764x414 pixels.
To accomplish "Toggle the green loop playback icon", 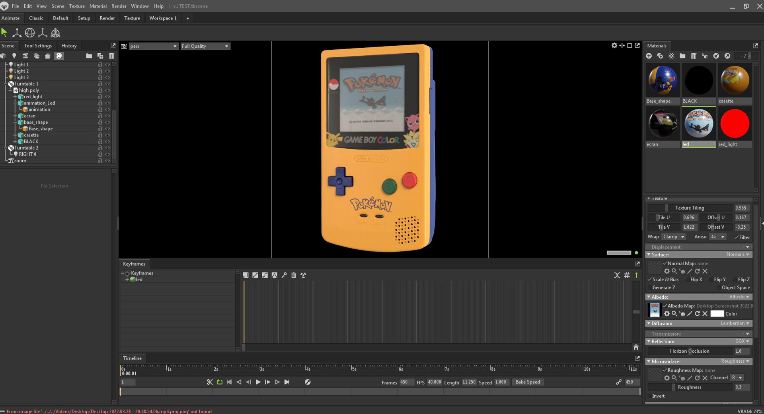I will tap(220, 382).
